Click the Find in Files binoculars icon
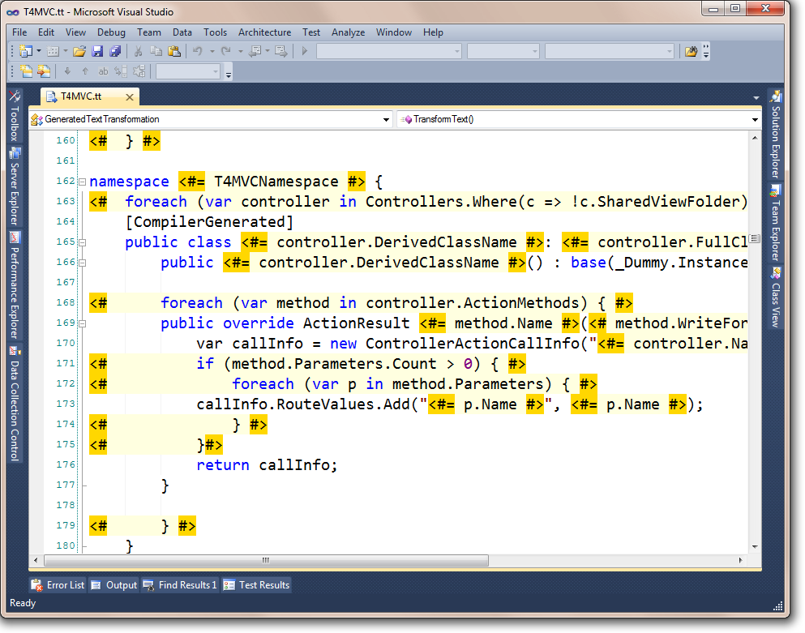The image size is (805, 633). click(691, 51)
